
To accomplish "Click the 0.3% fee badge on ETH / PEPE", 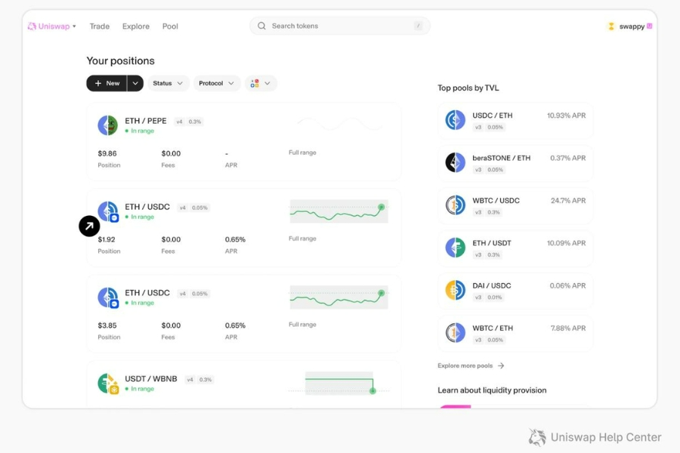I will [x=195, y=122].
